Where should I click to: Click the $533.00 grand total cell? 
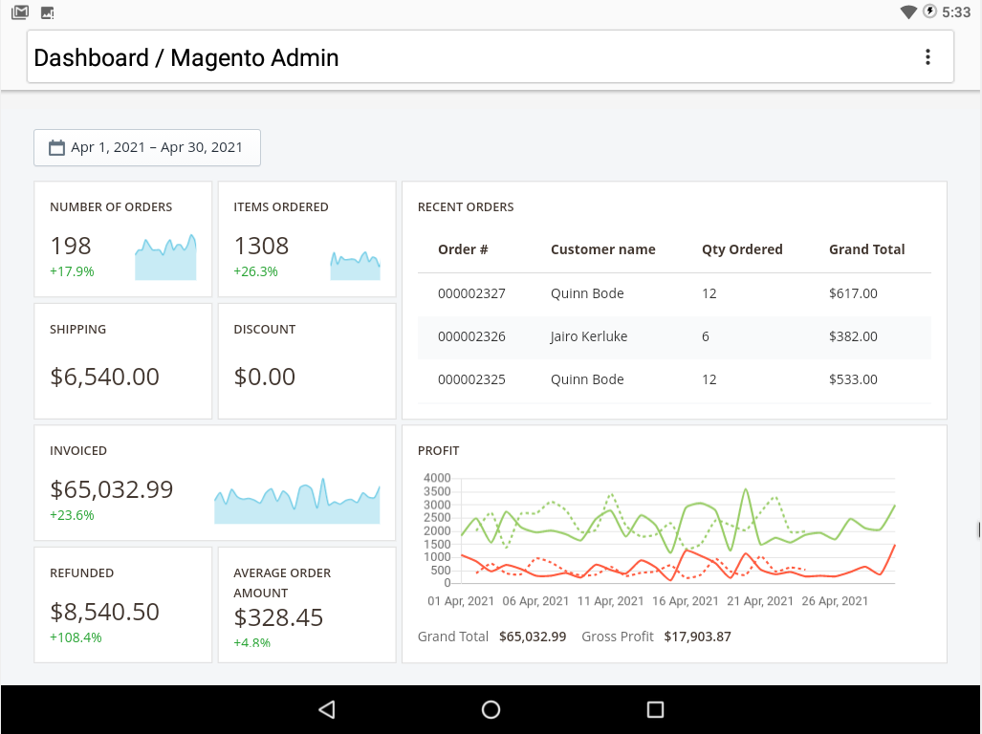[853, 379]
